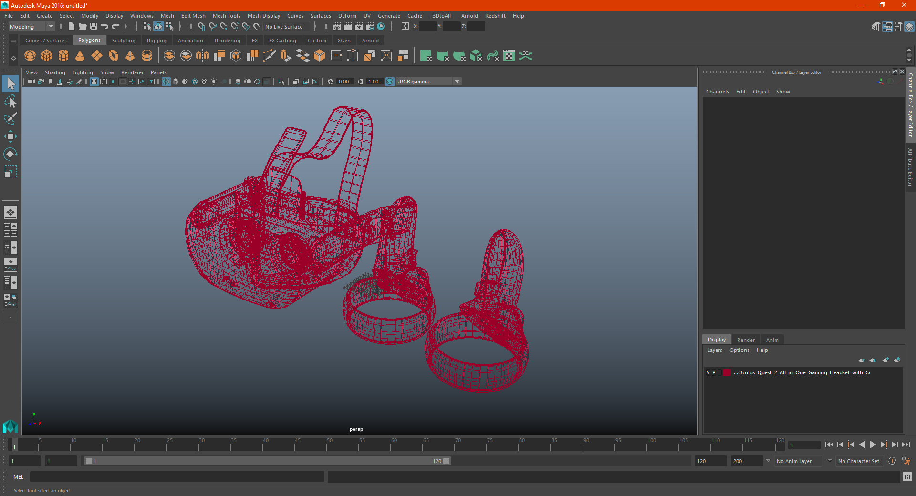Create a polygon cylinder from the shelf
The height and width of the screenshot is (496, 916).
pyautogui.click(x=63, y=56)
